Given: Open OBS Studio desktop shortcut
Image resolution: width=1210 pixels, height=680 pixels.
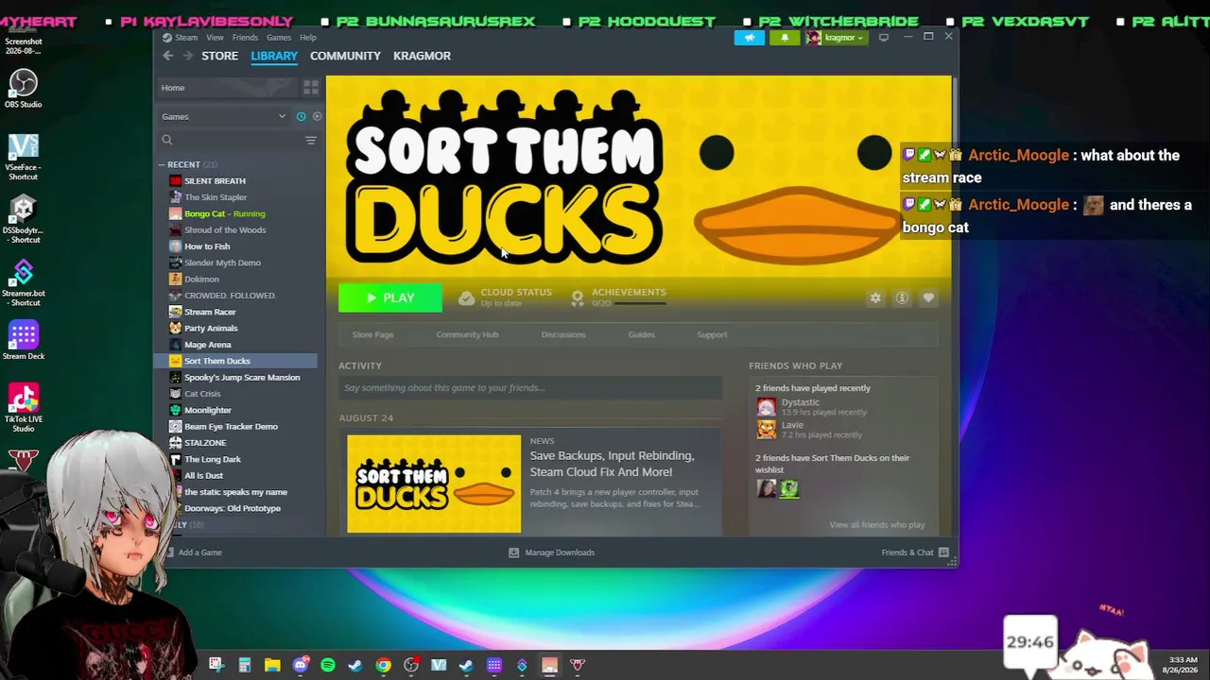Looking at the screenshot, I should click(x=24, y=89).
